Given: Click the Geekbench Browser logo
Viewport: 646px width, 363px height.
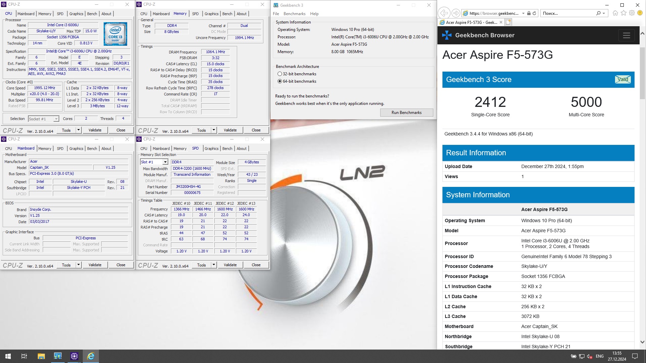Looking at the screenshot, I should [x=447, y=35].
